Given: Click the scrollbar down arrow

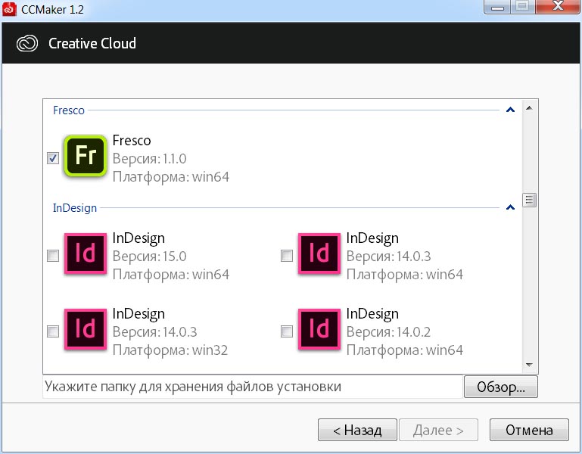Looking at the screenshot, I should (529, 365).
